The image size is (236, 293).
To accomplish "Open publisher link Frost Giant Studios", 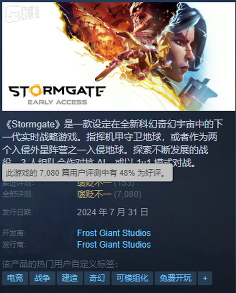I will coord(114,245).
